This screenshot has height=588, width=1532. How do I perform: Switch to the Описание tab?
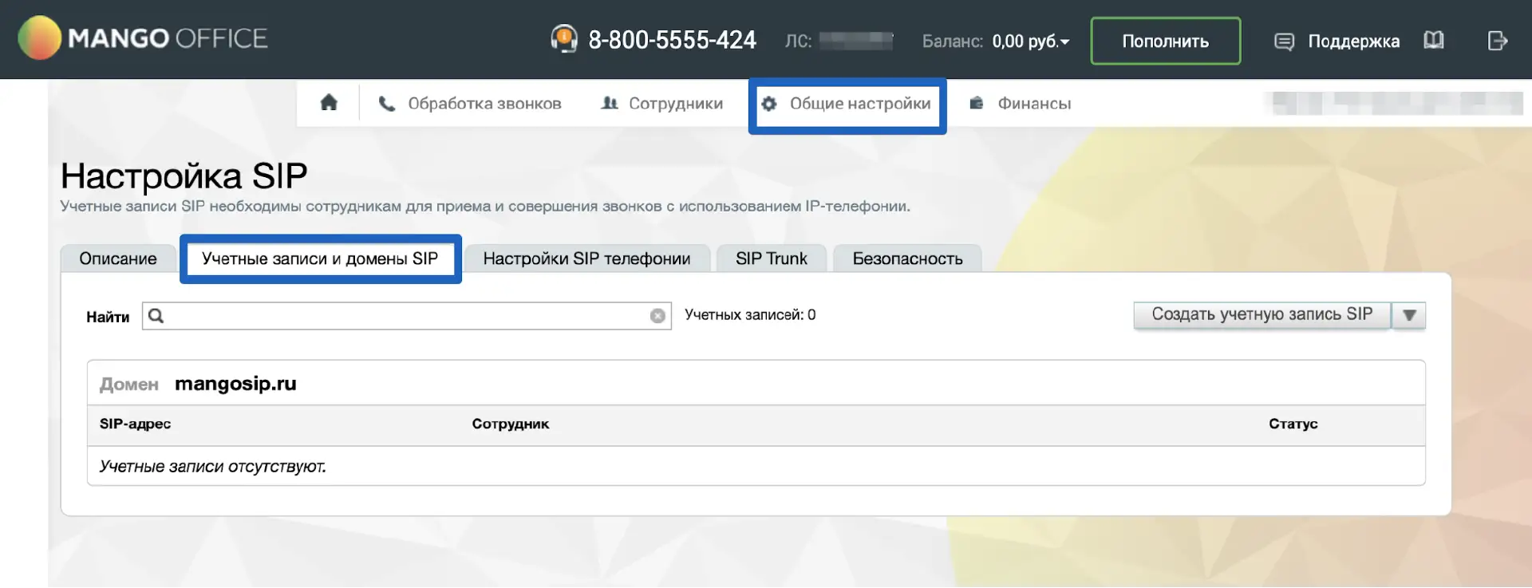[x=118, y=258]
